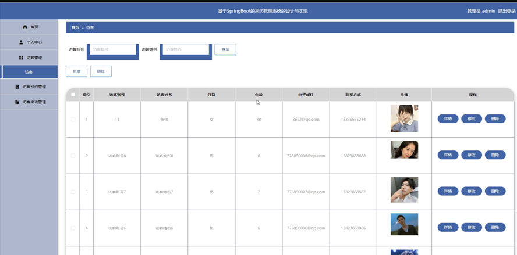This screenshot has width=517, height=255.
Task: Click the name cell 张怡
Action: [164, 120]
